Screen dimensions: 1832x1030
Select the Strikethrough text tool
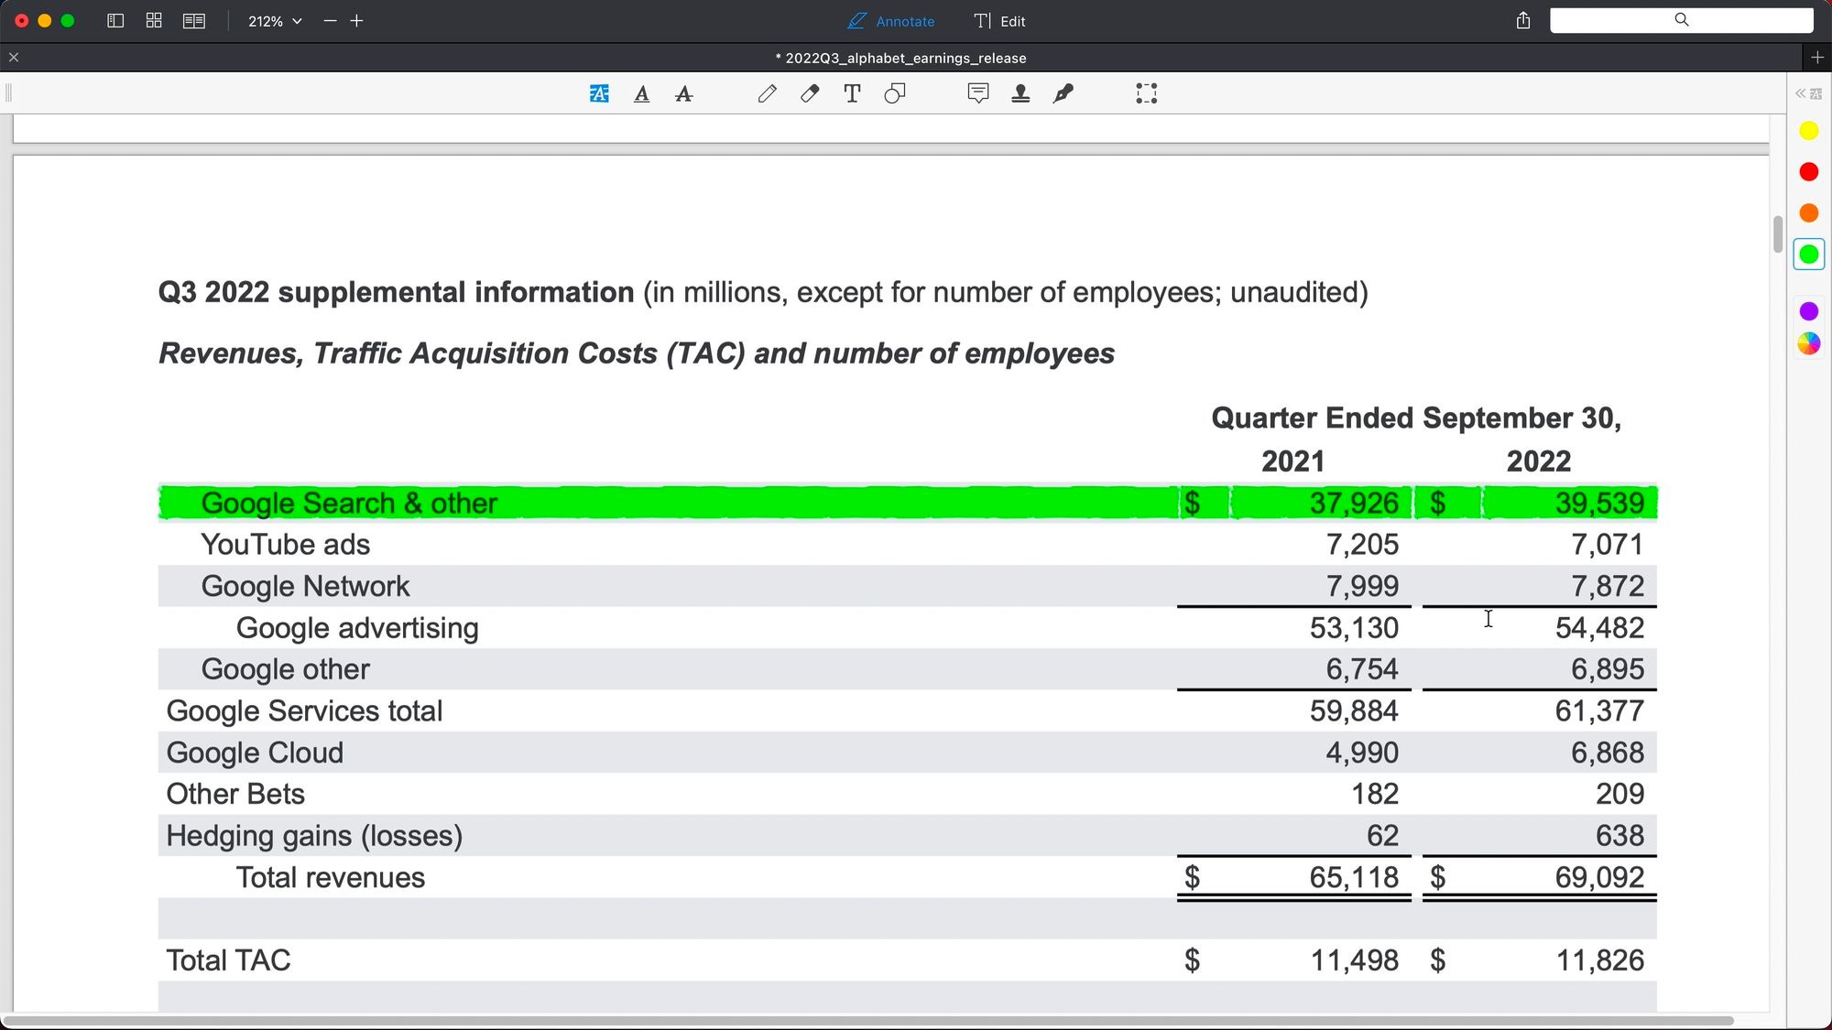tap(684, 93)
